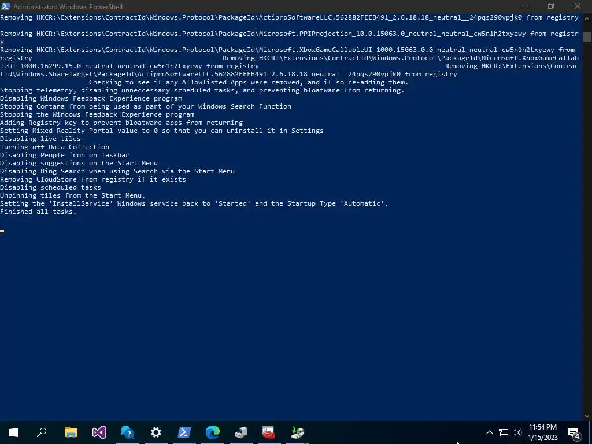The image size is (592, 444).
Task: Click the "Administrator: Windows PowerShell" title text
Action: 68,6
